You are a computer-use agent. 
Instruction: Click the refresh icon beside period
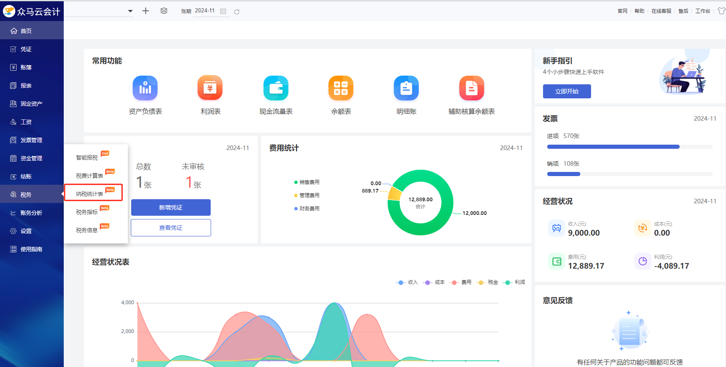pyautogui.click(x=237, y=12)
